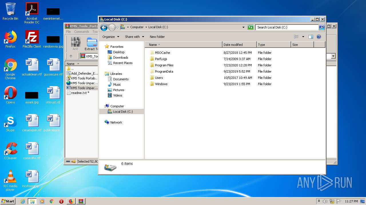The width and height of the screenshot is (366, 205).
Task: Create a New folder
Action: tap(157, 37)
